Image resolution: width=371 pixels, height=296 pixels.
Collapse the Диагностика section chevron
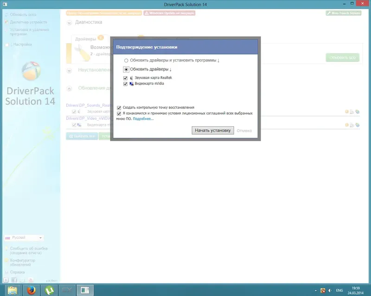(69, 23)
